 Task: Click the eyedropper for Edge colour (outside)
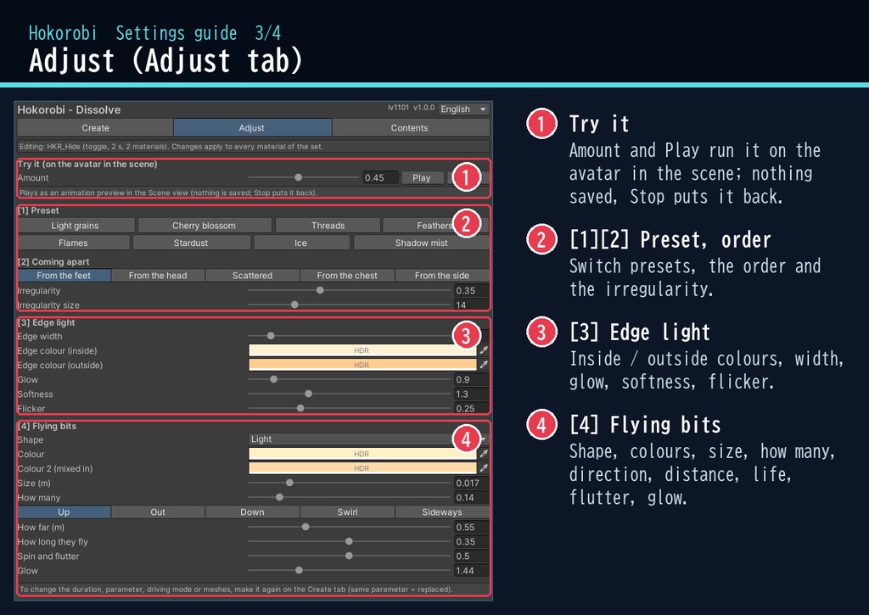(x=484, y=365)
